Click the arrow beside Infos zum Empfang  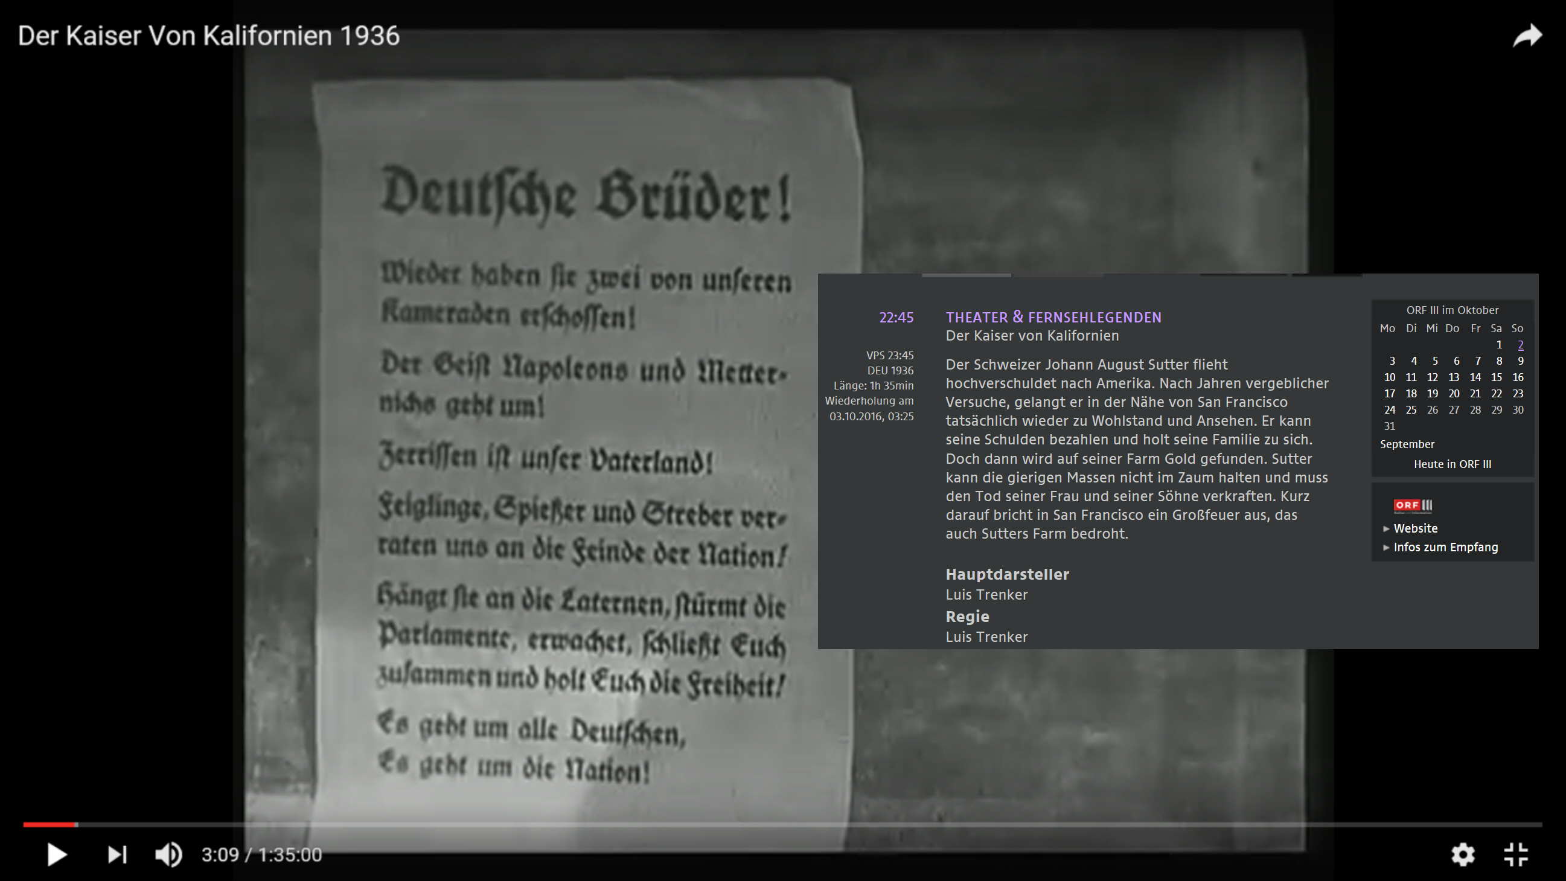[x=1386, y=548]
